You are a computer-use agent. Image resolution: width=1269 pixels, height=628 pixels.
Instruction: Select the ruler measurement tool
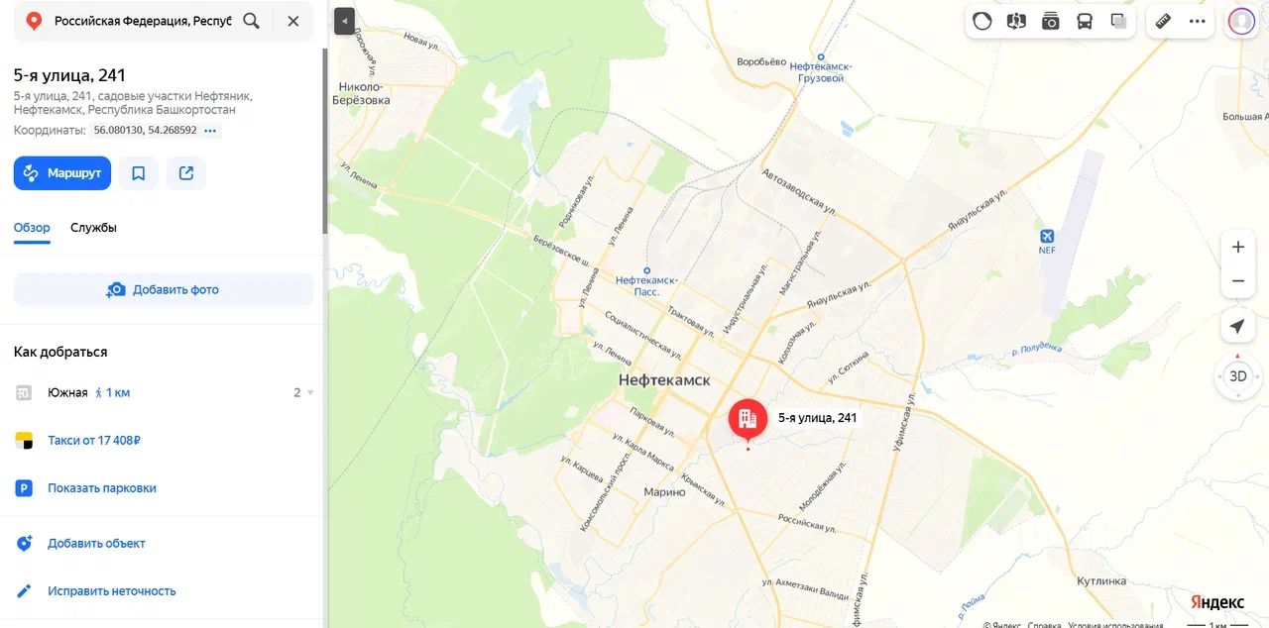coord(1164,21)
